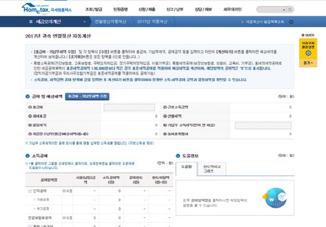The height and width of the screenshot is (227, 326).
Task: Click the 기납부 소득세액 input field
Action: [x=263, y=126]
